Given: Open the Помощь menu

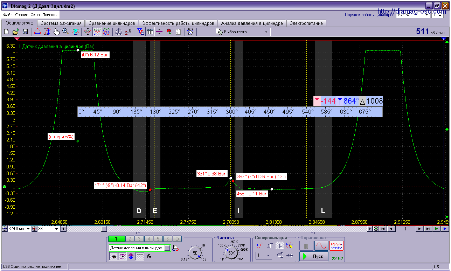Looking at the screenshot, I should point(49,15).
